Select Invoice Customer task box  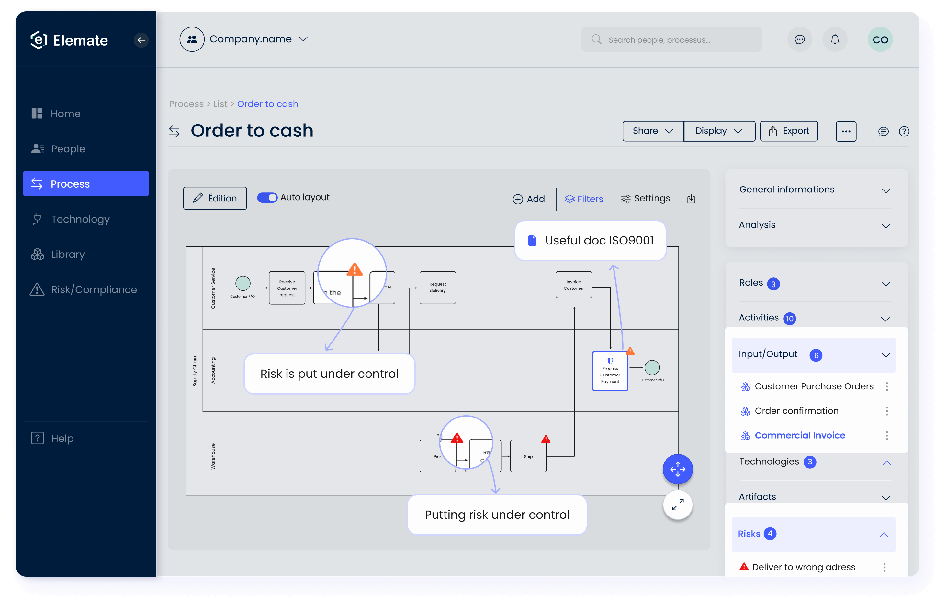point(573,285)
